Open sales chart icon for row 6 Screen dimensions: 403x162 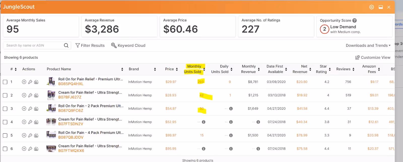click(x=36, y=149)
